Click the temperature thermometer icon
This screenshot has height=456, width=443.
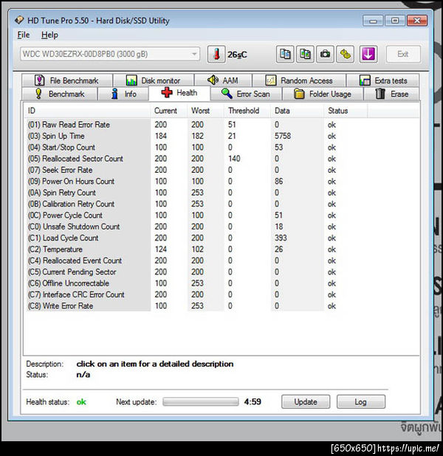click(x=216, y=54)
